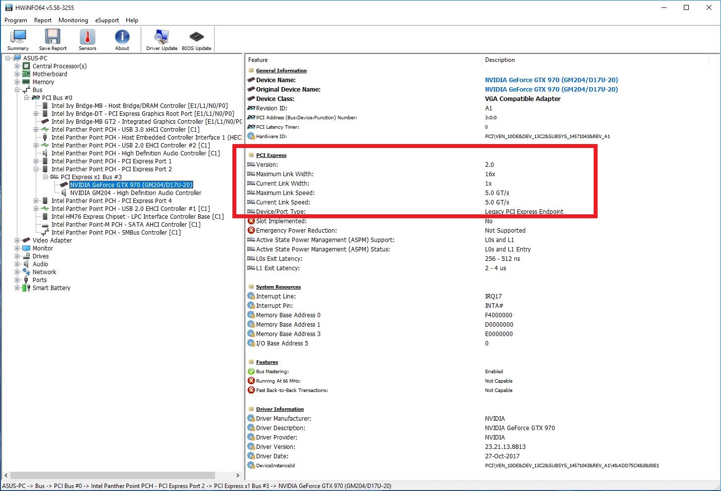The width and height of the screenshot is (721, 491).
Task: Click the gear icon beside Interrupt Line
Action: pyautogui.click(x=251, y=296)
